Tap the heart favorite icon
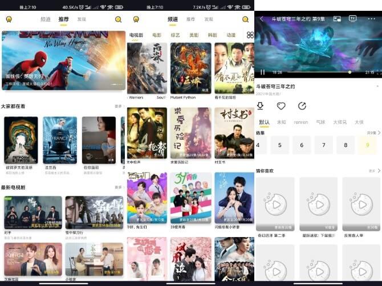The height and width of the screenshot is (286, 382). (x=281, y=106)
